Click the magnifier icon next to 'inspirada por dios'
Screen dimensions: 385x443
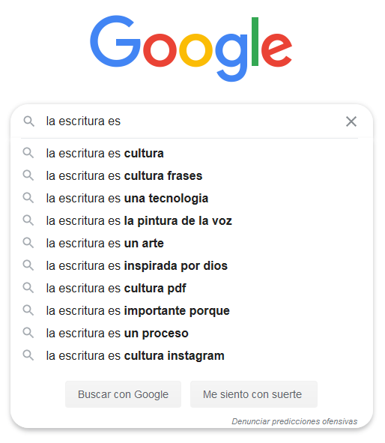point(28,265)
